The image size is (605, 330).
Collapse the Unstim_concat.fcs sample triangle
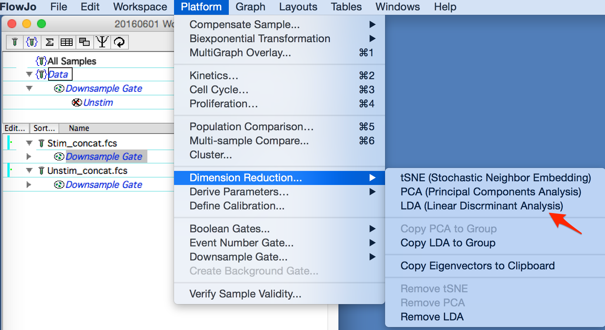[29, 171]
